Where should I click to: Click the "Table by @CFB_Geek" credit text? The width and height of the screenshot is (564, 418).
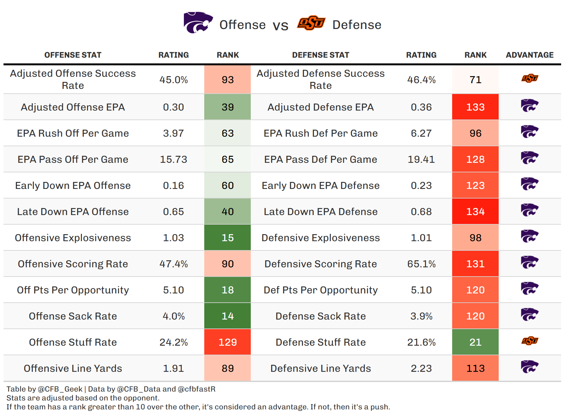(x=44, y=389)
